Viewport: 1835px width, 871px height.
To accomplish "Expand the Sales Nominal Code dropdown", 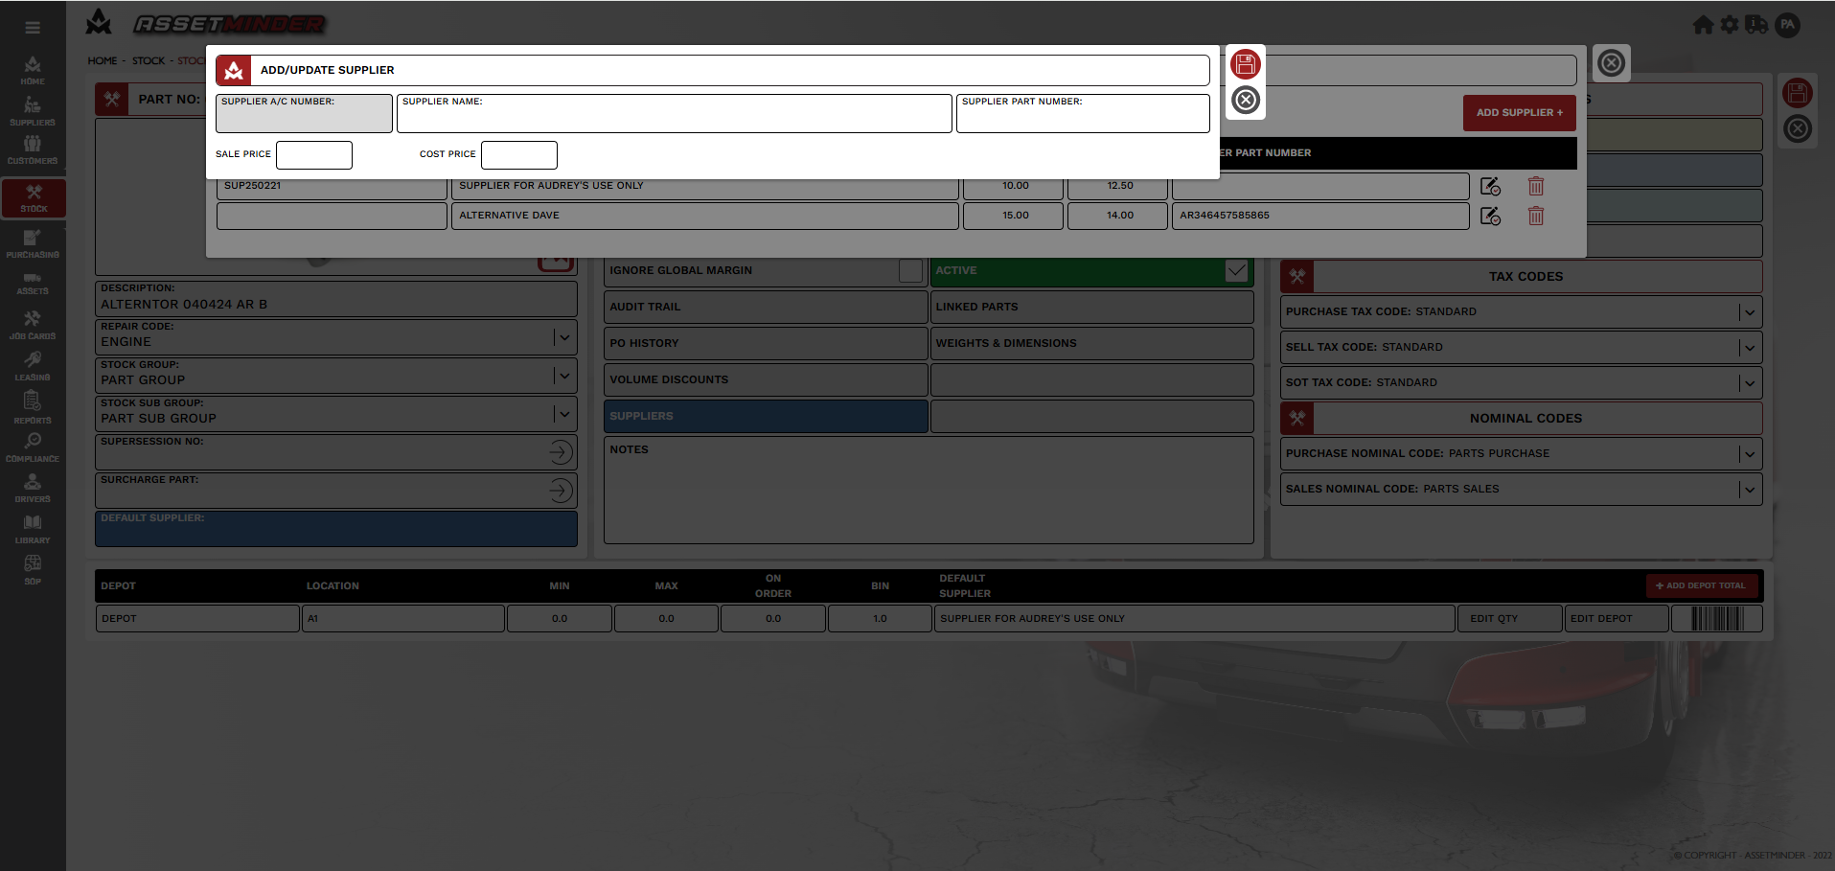I will pyautogui.click(x=1749, y=490).
